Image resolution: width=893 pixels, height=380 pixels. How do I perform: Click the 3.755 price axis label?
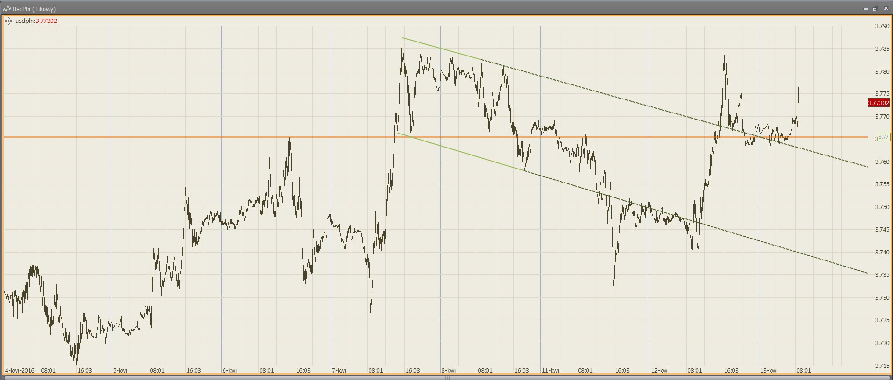882,184
